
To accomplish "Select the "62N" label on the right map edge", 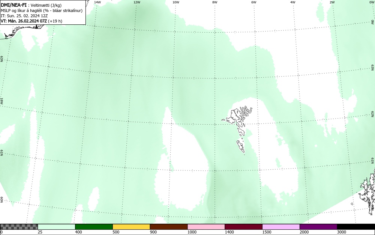I will (x=373, y=114).
